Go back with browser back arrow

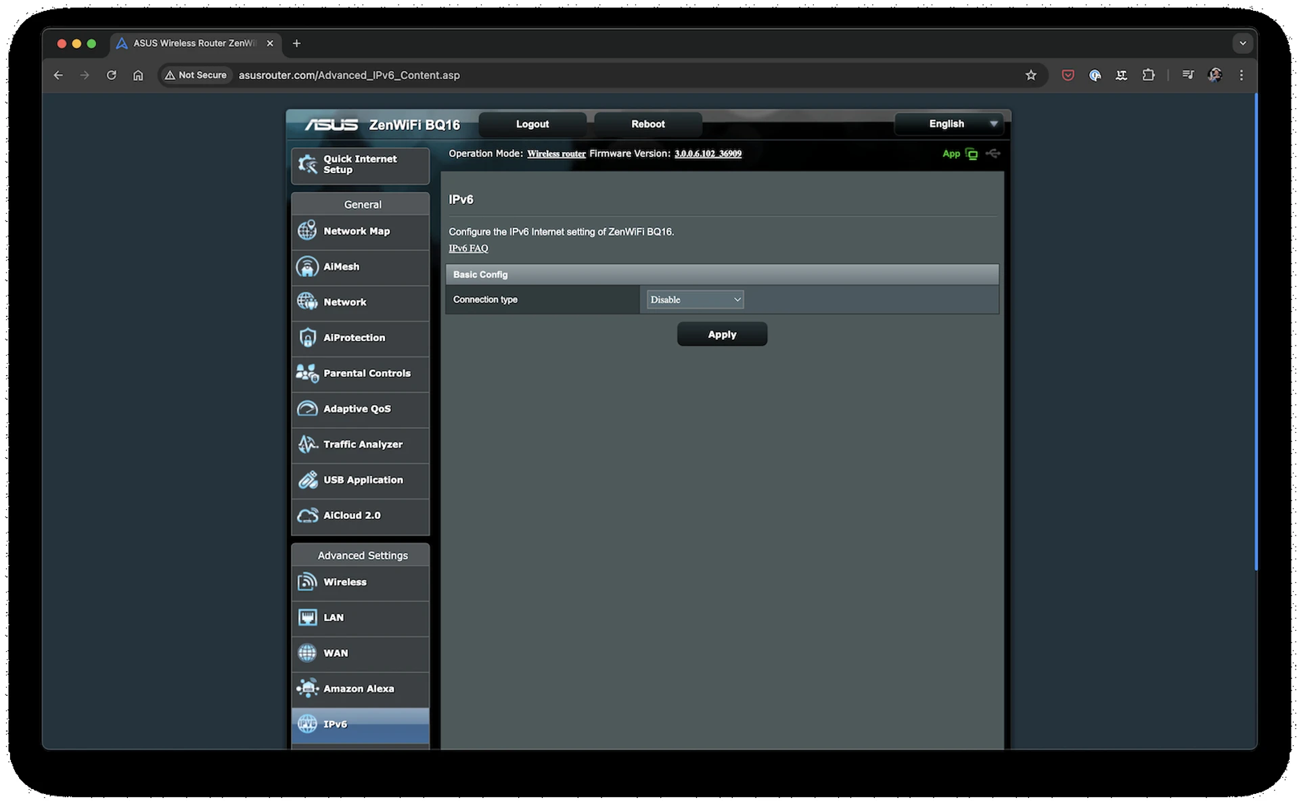pyautogui.click(x=58, y=75)
